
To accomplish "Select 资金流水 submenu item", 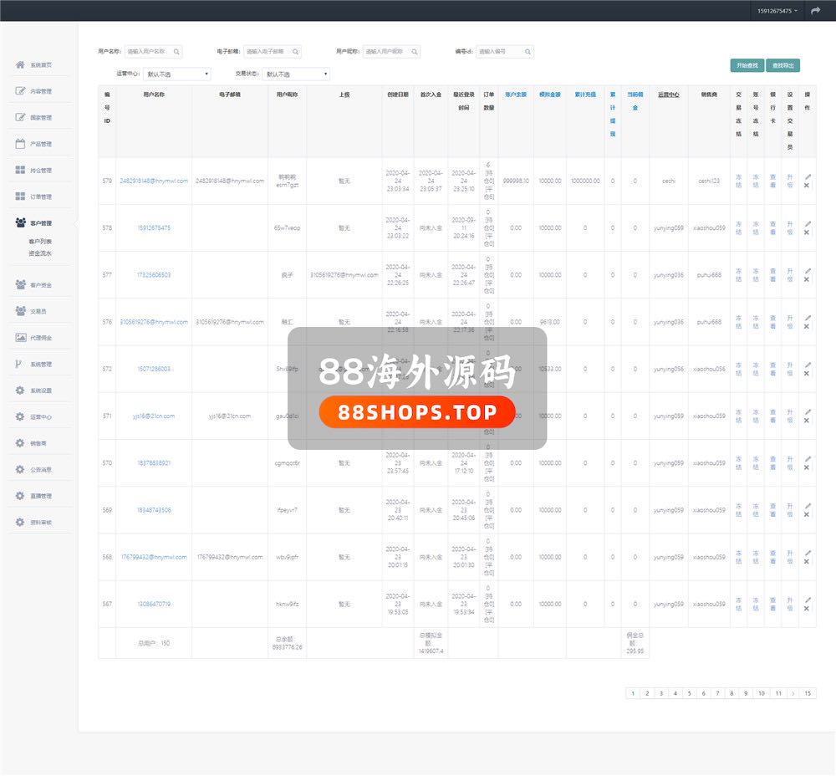I will click(40, 253).
